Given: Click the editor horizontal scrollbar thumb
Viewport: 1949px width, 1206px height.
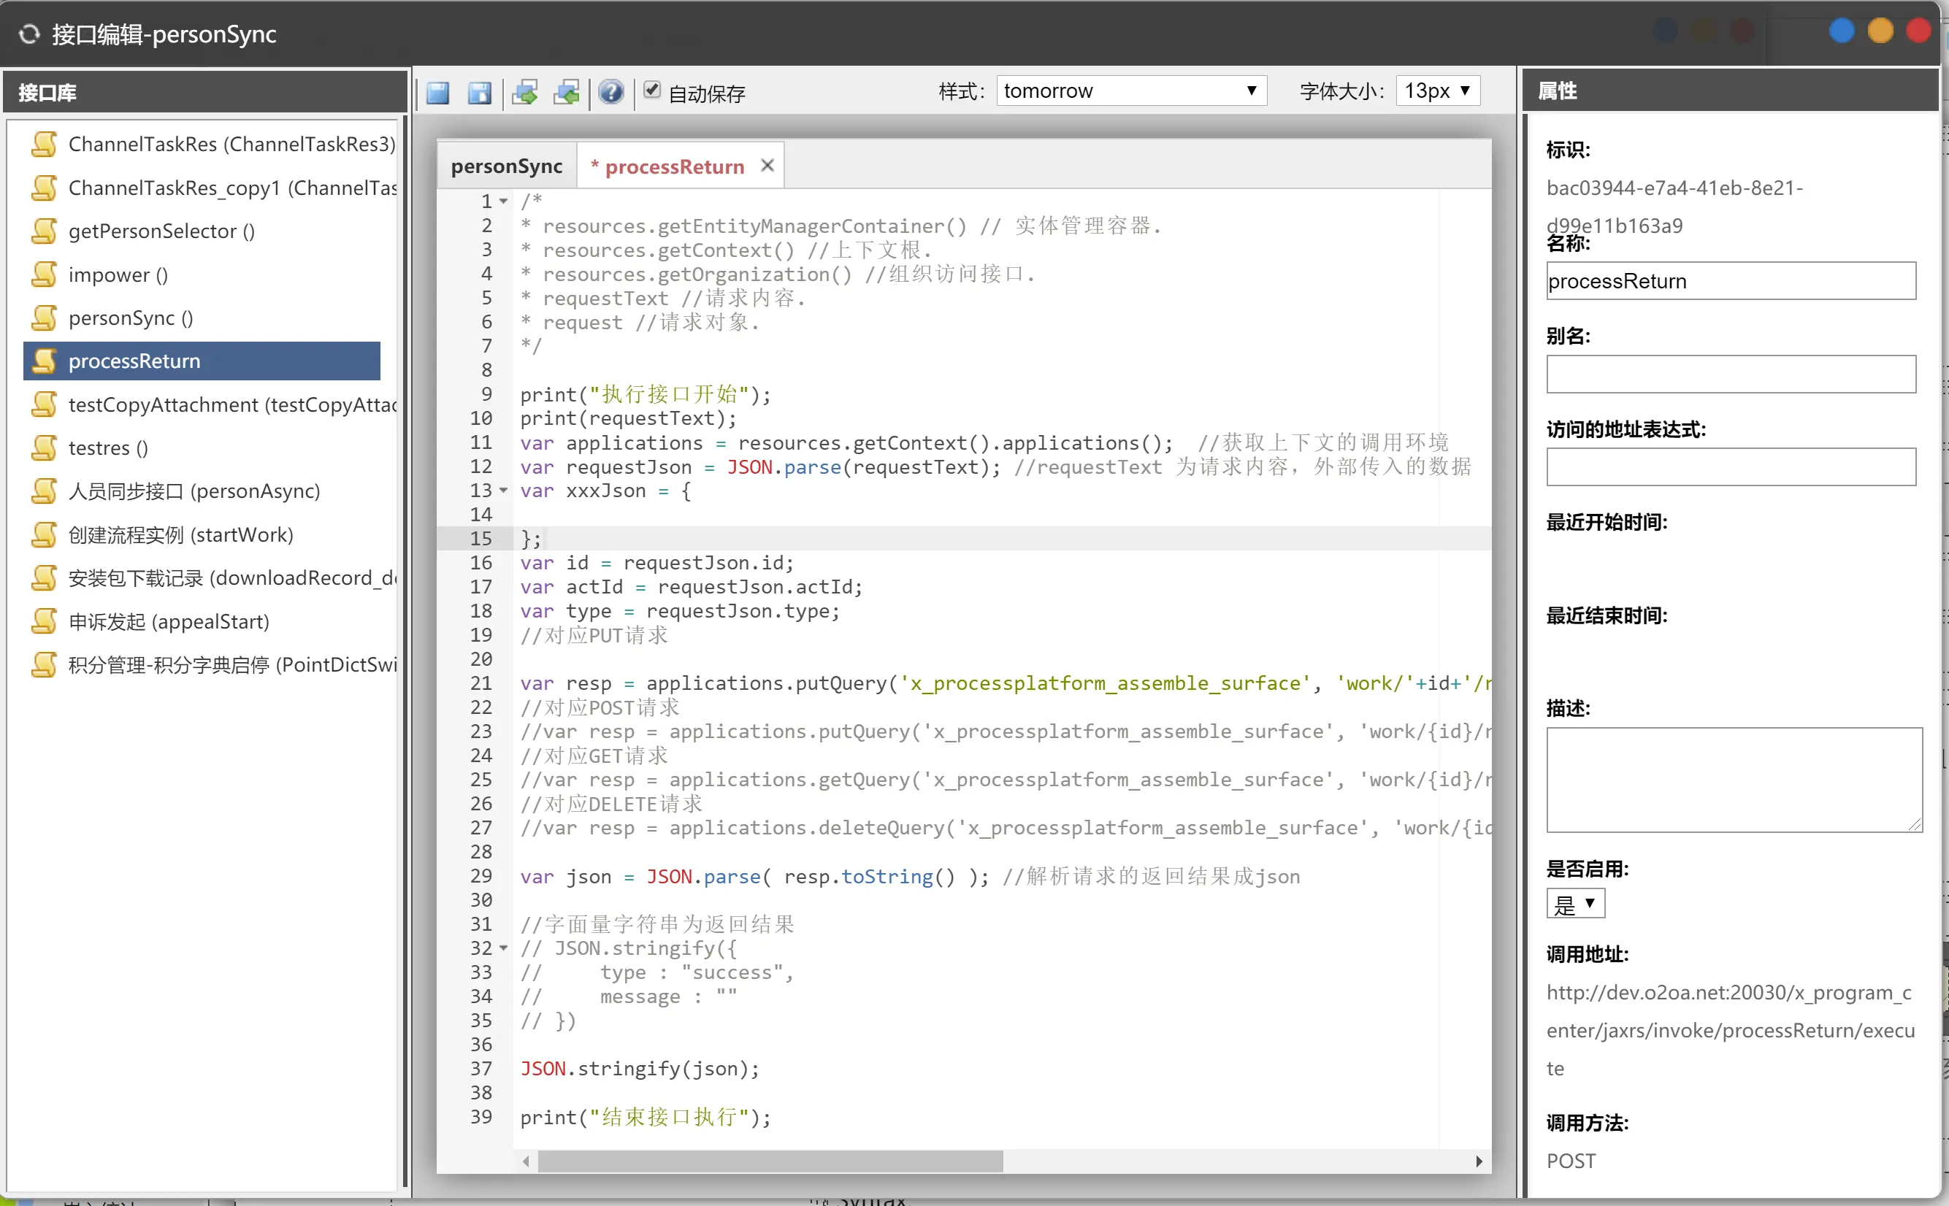Looking at the screenshot, I should pyautogui.click(x=770, y=1161).
